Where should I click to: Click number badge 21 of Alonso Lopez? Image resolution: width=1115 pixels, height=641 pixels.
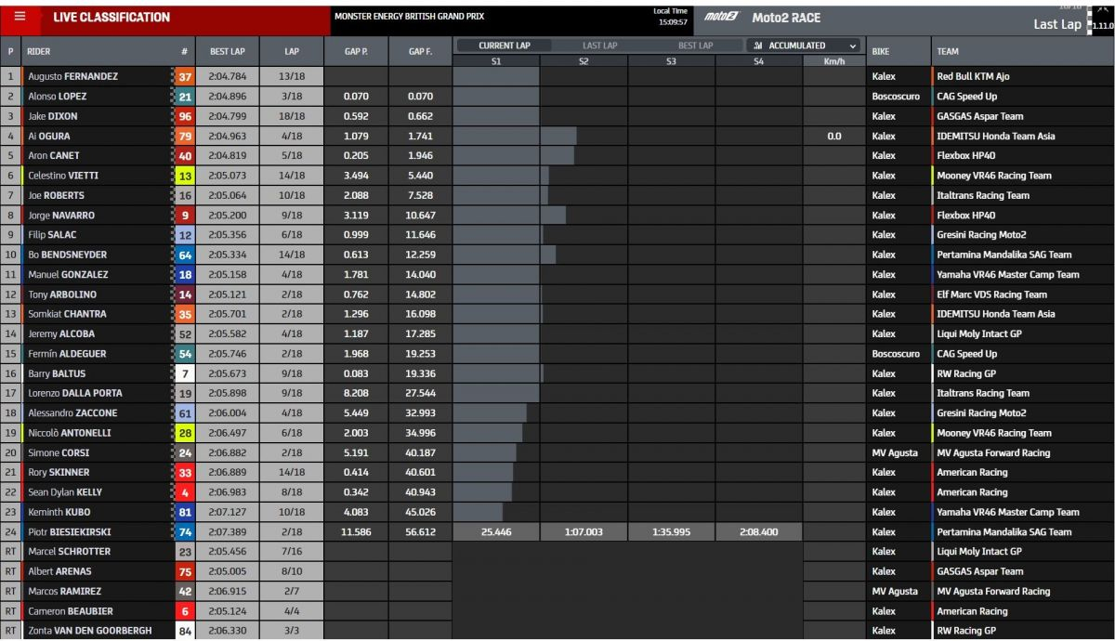[x=185, y=97]
